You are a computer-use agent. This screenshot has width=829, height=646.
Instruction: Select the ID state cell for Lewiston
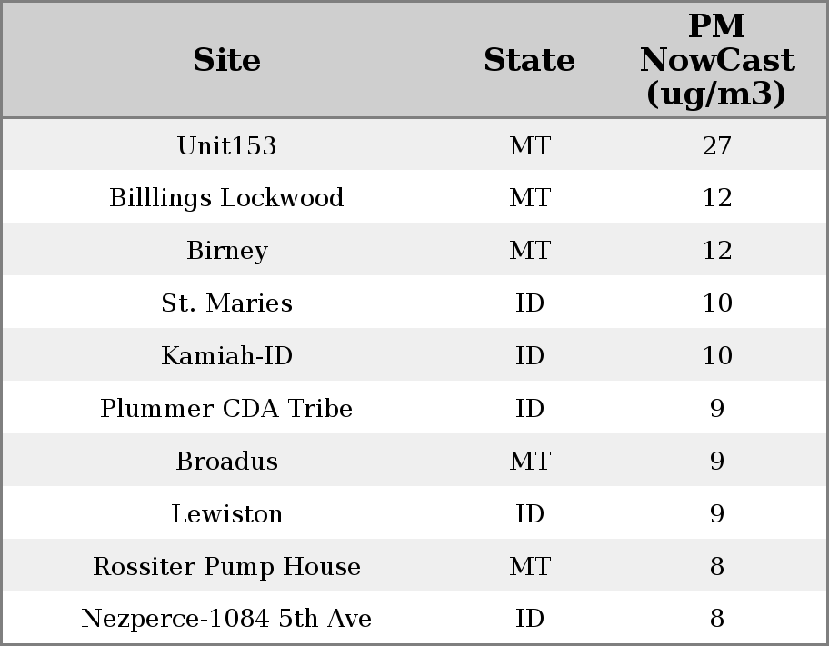click(x=529, y=514)
